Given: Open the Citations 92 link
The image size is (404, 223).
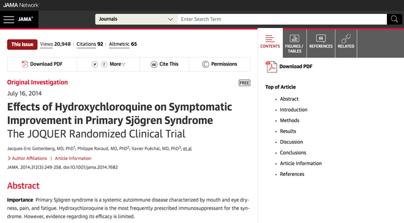Looking at the screenshot, I should point(89,44).
